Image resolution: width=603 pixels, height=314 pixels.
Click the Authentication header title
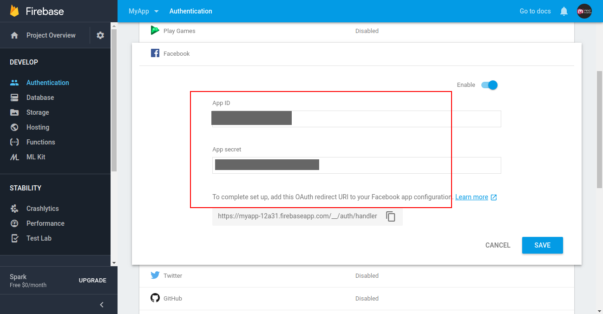(x=190, y=11)
